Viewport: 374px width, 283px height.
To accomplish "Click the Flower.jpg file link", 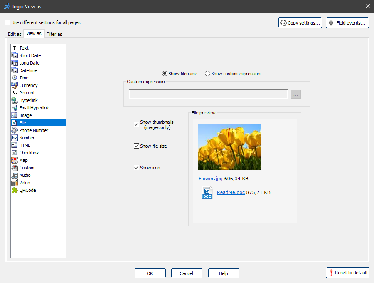I will click(x=210, y=178).
